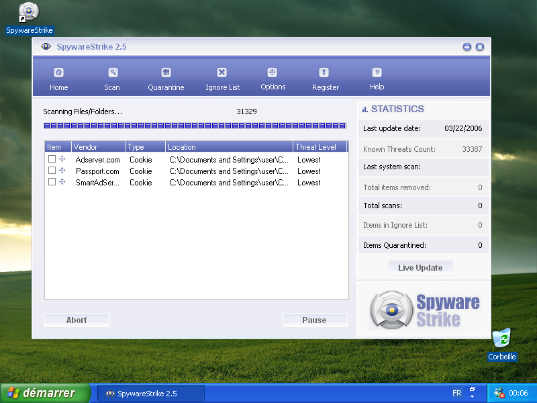
Task: Select the Corbeille recycle bin icon
Action: coord(501,338)
